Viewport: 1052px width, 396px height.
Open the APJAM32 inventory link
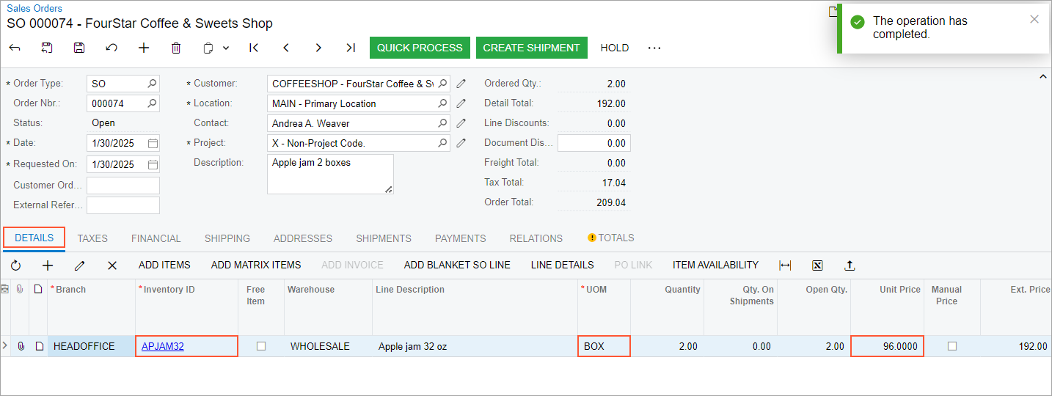(x=163, y=346)
